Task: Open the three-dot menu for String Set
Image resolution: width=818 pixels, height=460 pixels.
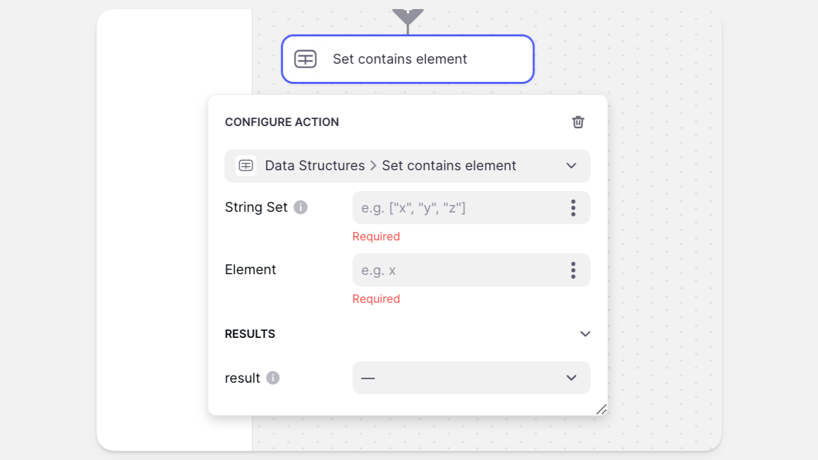Action: pos(573,208)
